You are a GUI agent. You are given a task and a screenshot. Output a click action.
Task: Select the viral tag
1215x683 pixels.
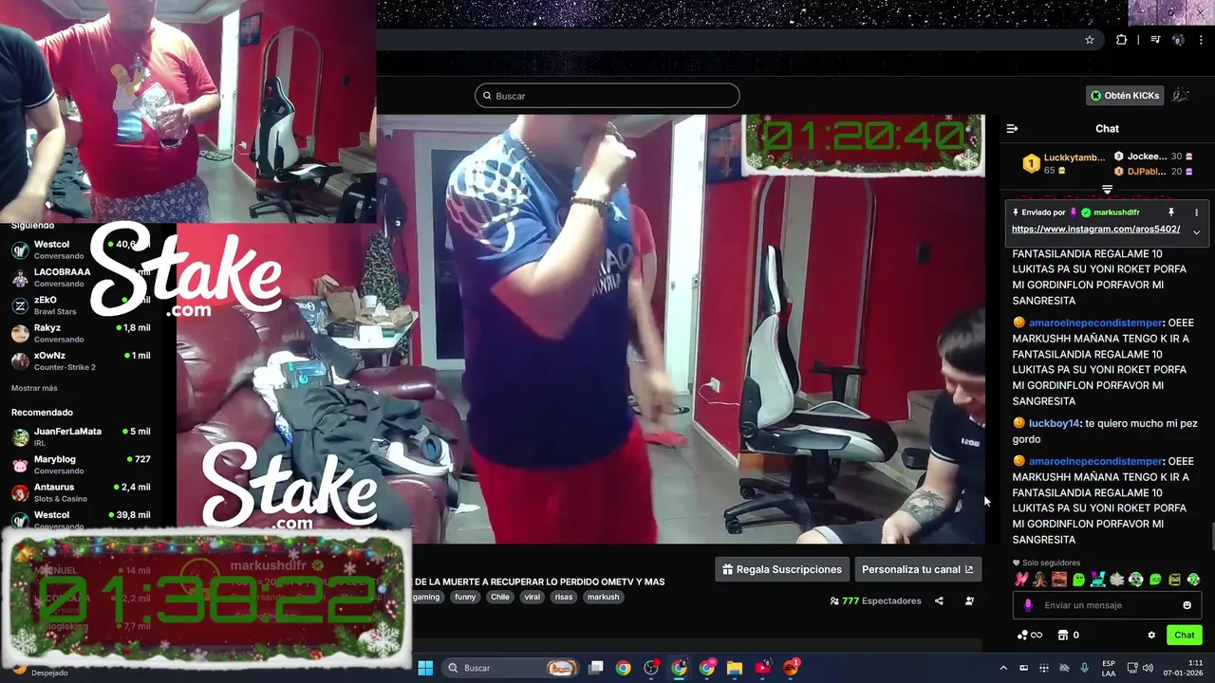click(533, 597)
